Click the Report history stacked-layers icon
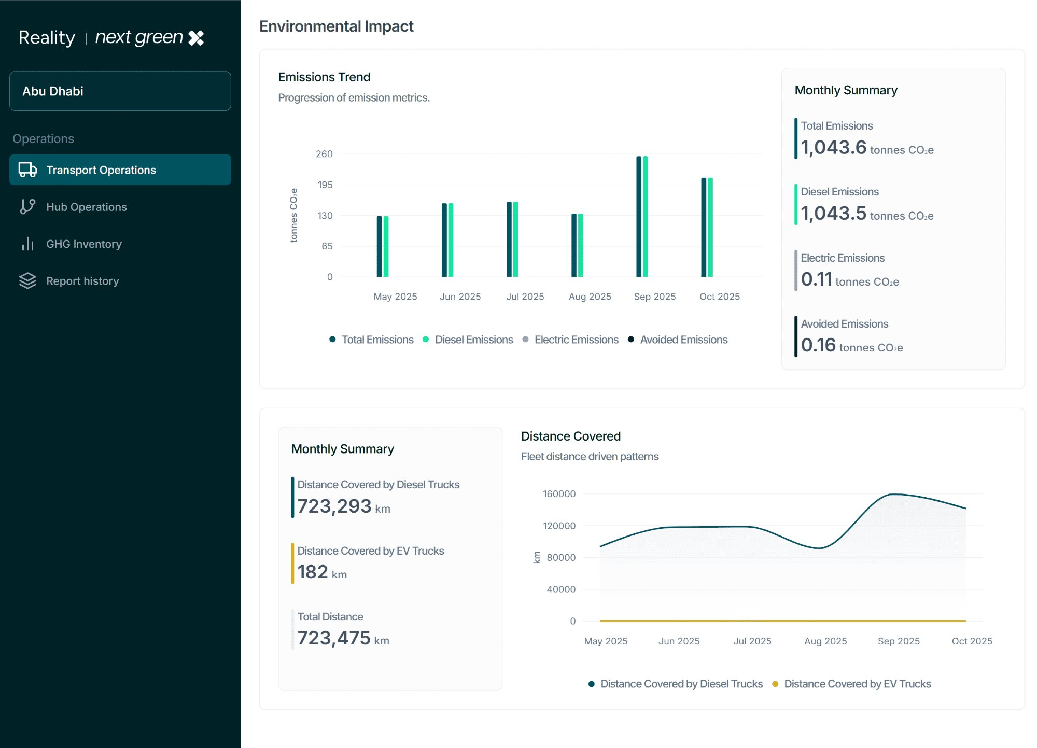 (27, 281)
